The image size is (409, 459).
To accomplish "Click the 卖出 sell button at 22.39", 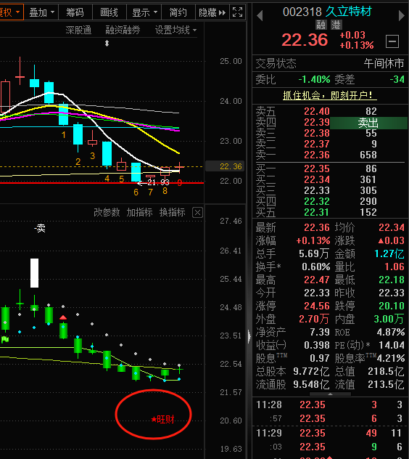I will coord(368,123).
